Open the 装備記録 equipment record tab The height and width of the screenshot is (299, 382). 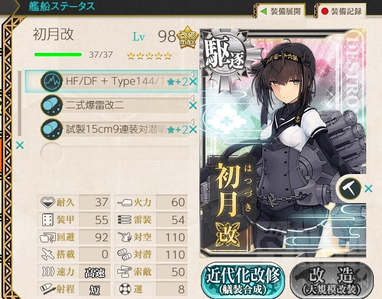[341, 11]
